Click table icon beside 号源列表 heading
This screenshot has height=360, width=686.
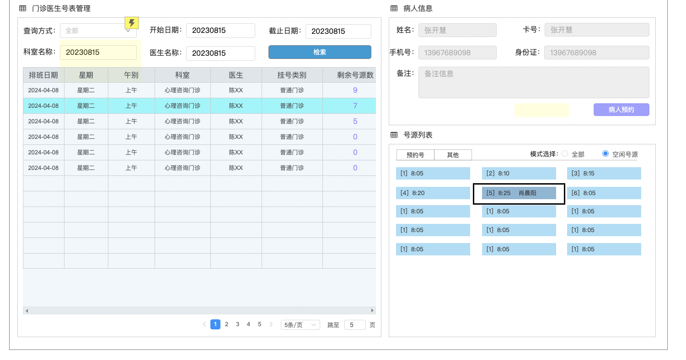pos(394,135)
